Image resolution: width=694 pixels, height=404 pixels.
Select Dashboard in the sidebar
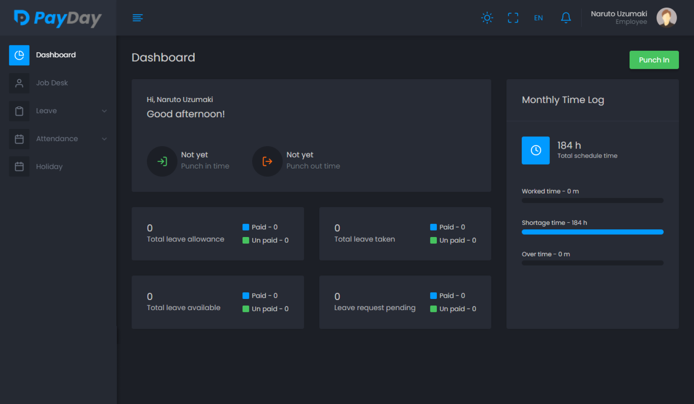point(56,55)
